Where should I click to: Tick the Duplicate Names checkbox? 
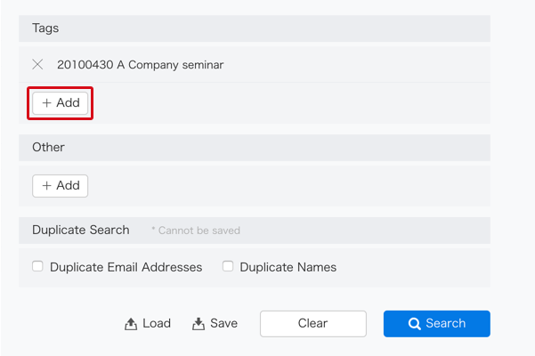(228, 266)
